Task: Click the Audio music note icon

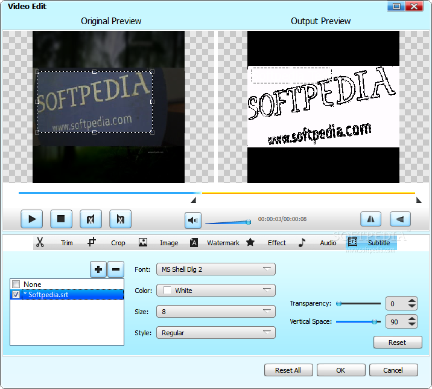Action: pos(302,242)
